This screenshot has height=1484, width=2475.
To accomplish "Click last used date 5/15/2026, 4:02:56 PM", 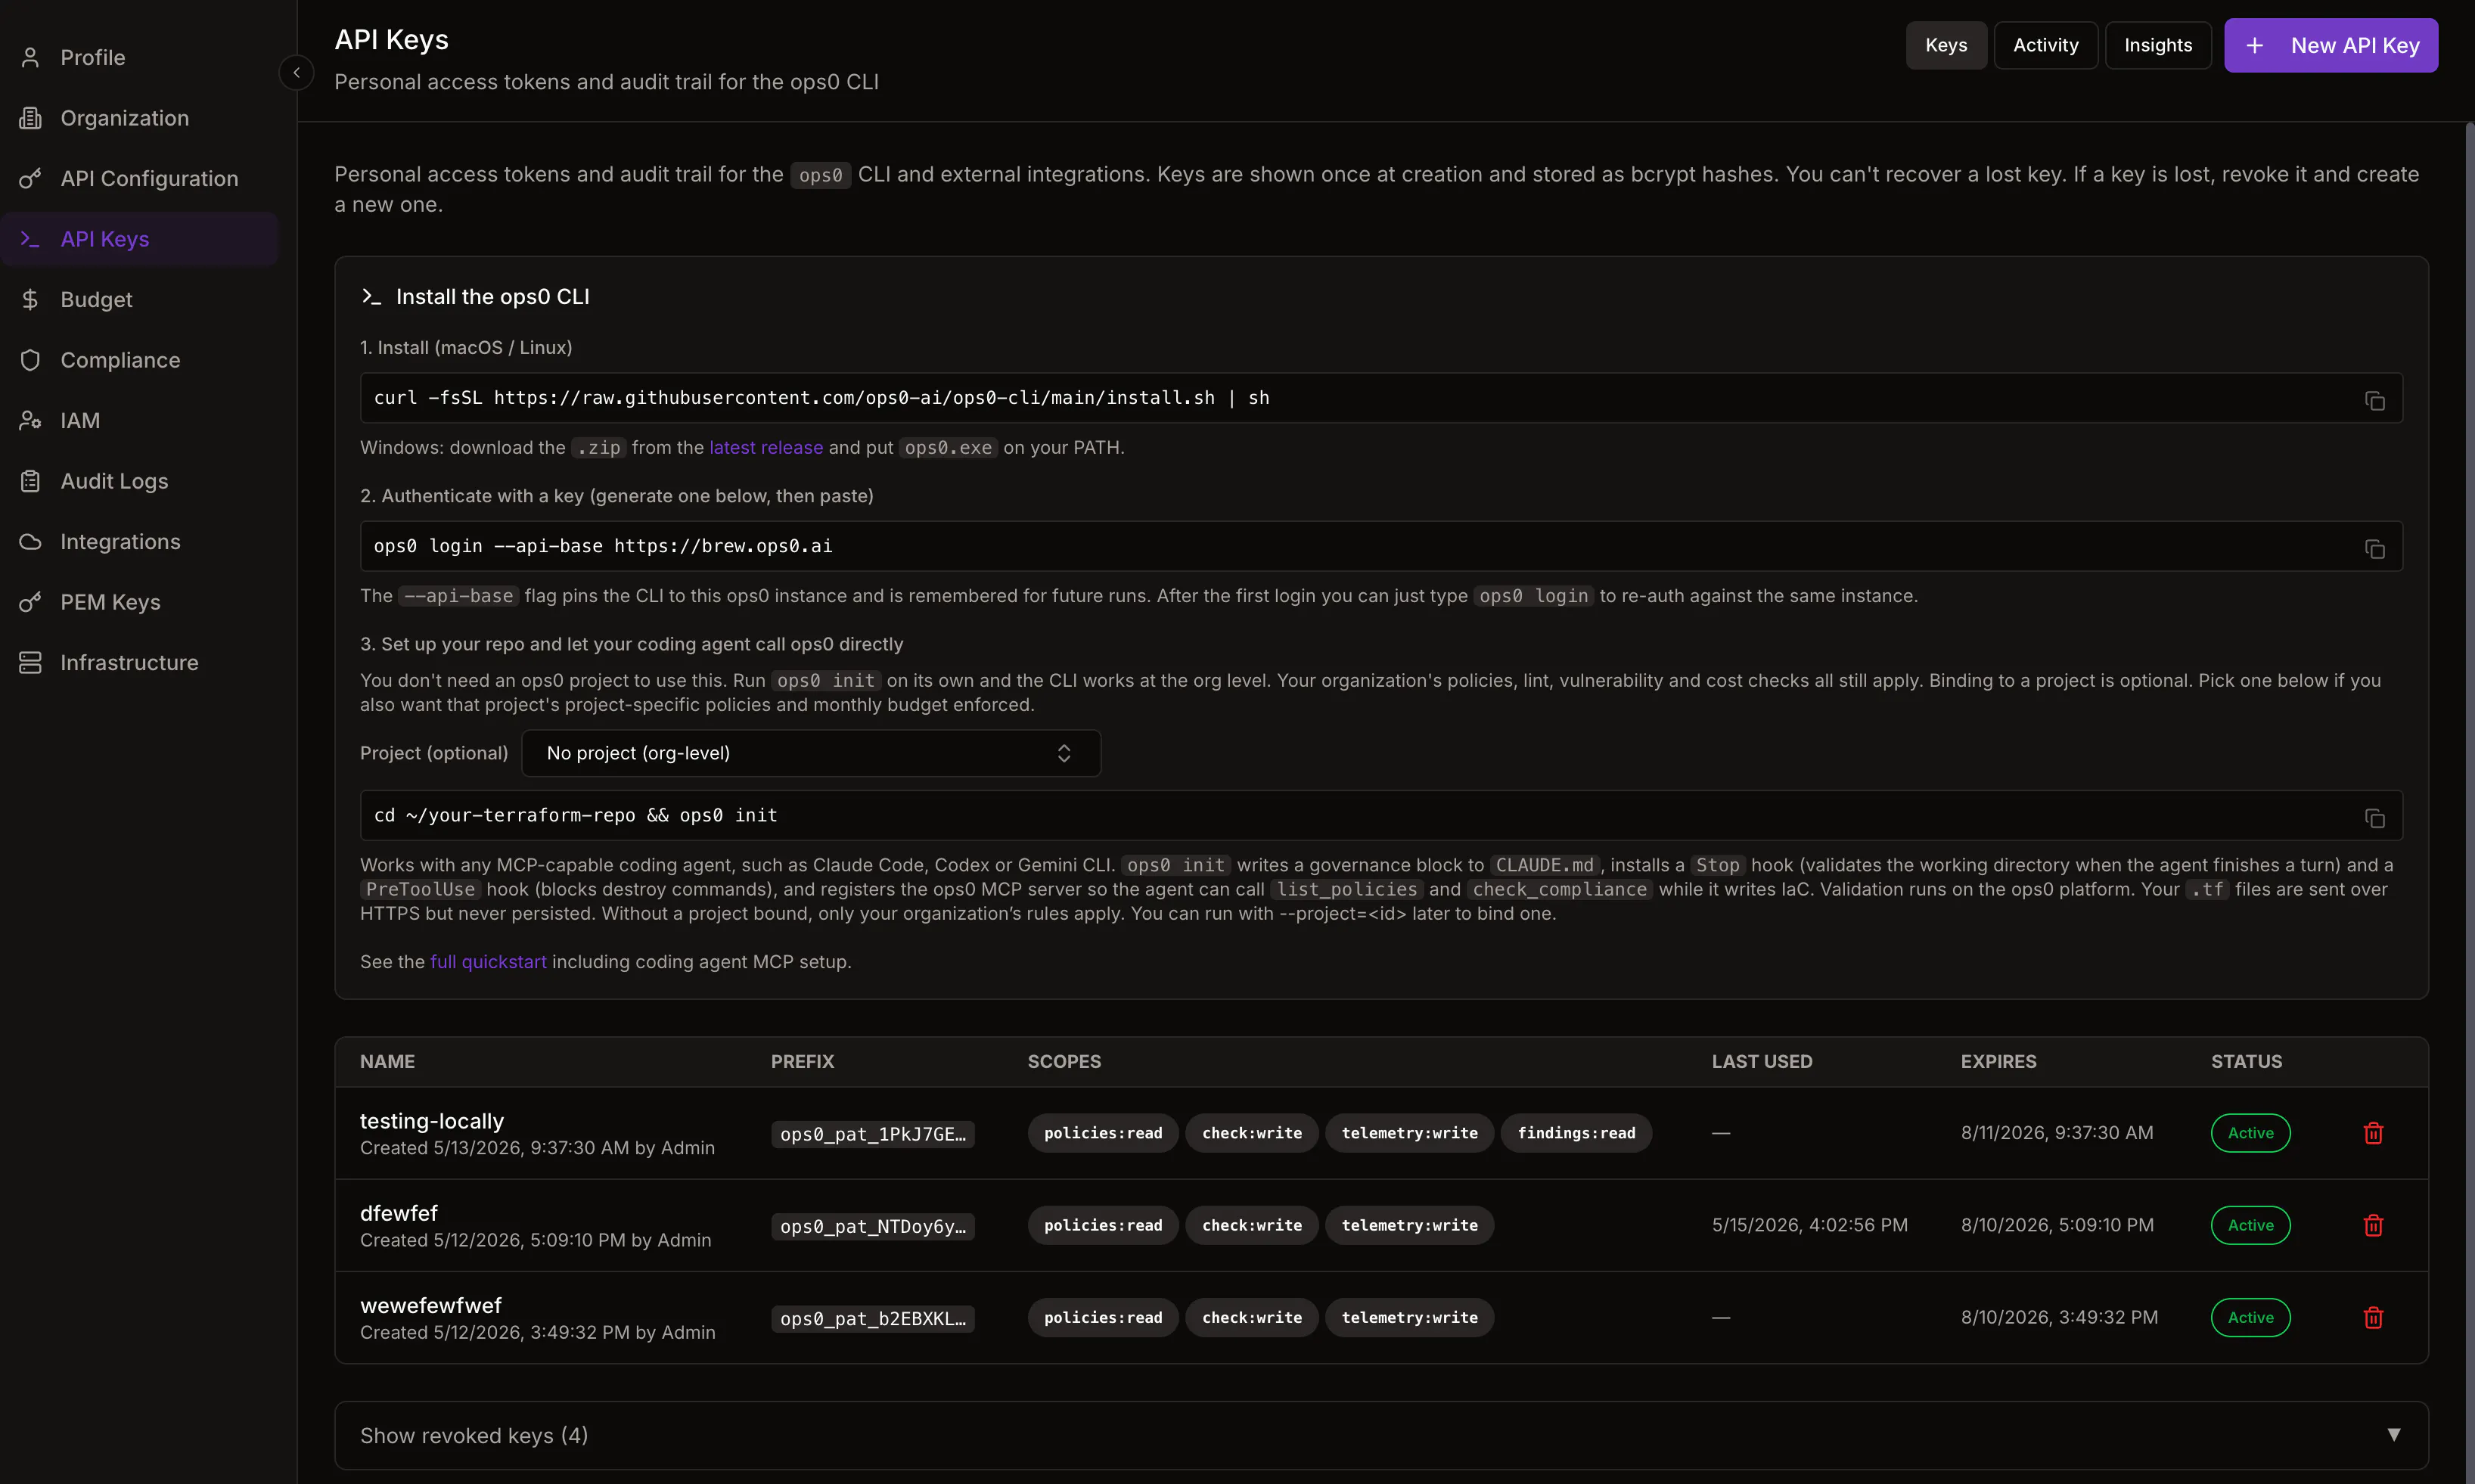I will [x=1810, y=1225].
